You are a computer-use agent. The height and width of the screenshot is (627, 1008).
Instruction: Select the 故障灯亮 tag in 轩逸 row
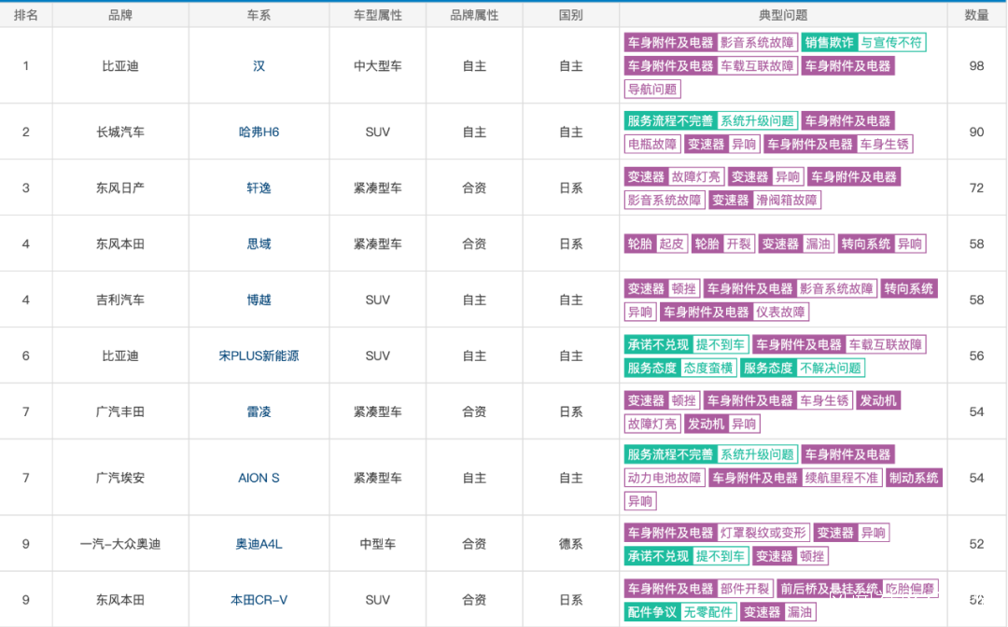(696, 176)
